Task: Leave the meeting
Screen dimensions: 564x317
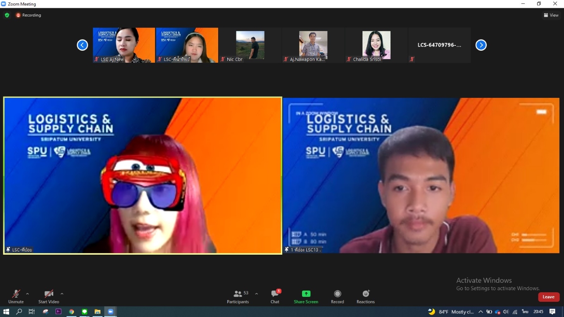Action: coord(549,297)
